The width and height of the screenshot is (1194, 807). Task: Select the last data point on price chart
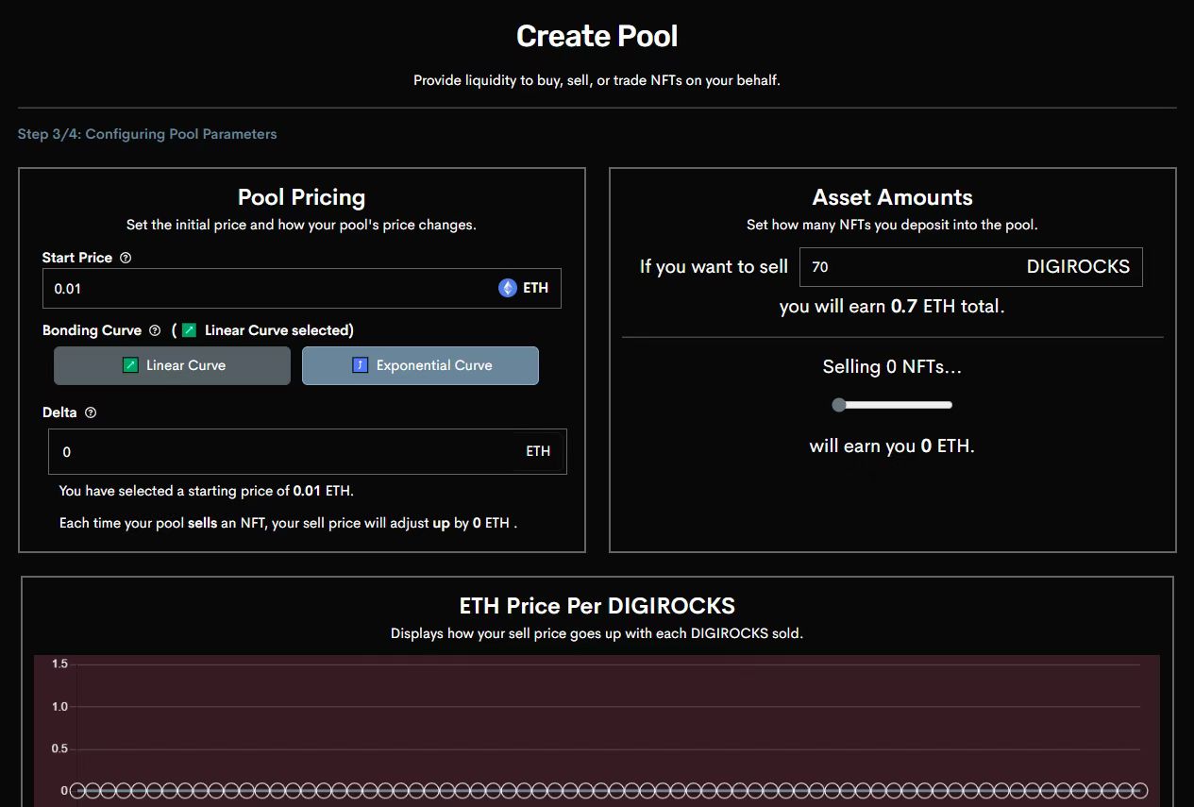(1139, 790)
